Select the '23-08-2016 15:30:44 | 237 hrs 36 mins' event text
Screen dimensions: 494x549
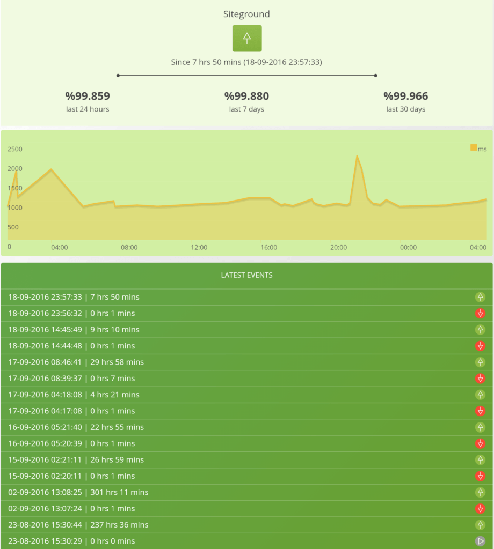[x=78, y=525]
